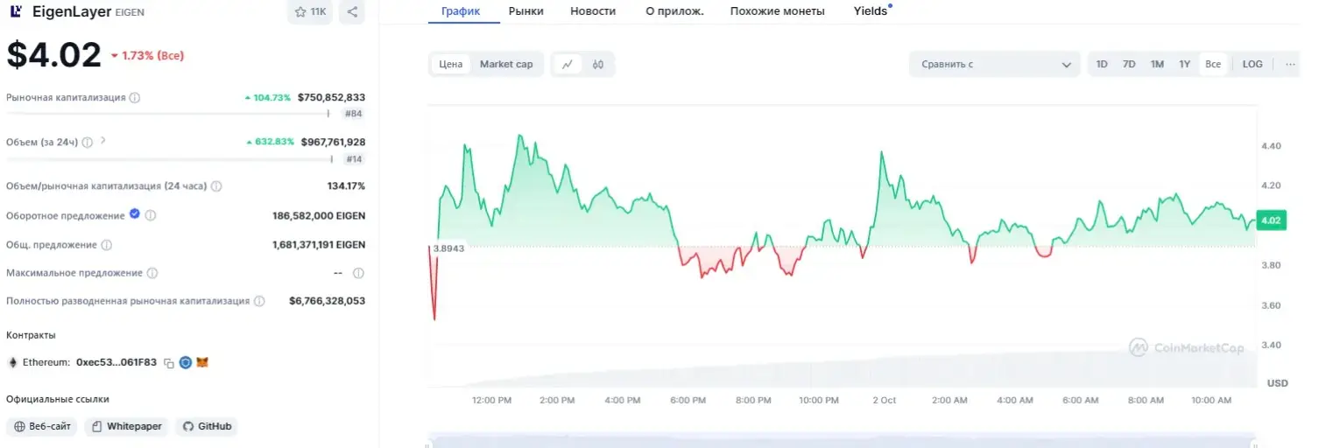
Task: Click the chart time range selector strip below the chart
Action: click(842, 439)
